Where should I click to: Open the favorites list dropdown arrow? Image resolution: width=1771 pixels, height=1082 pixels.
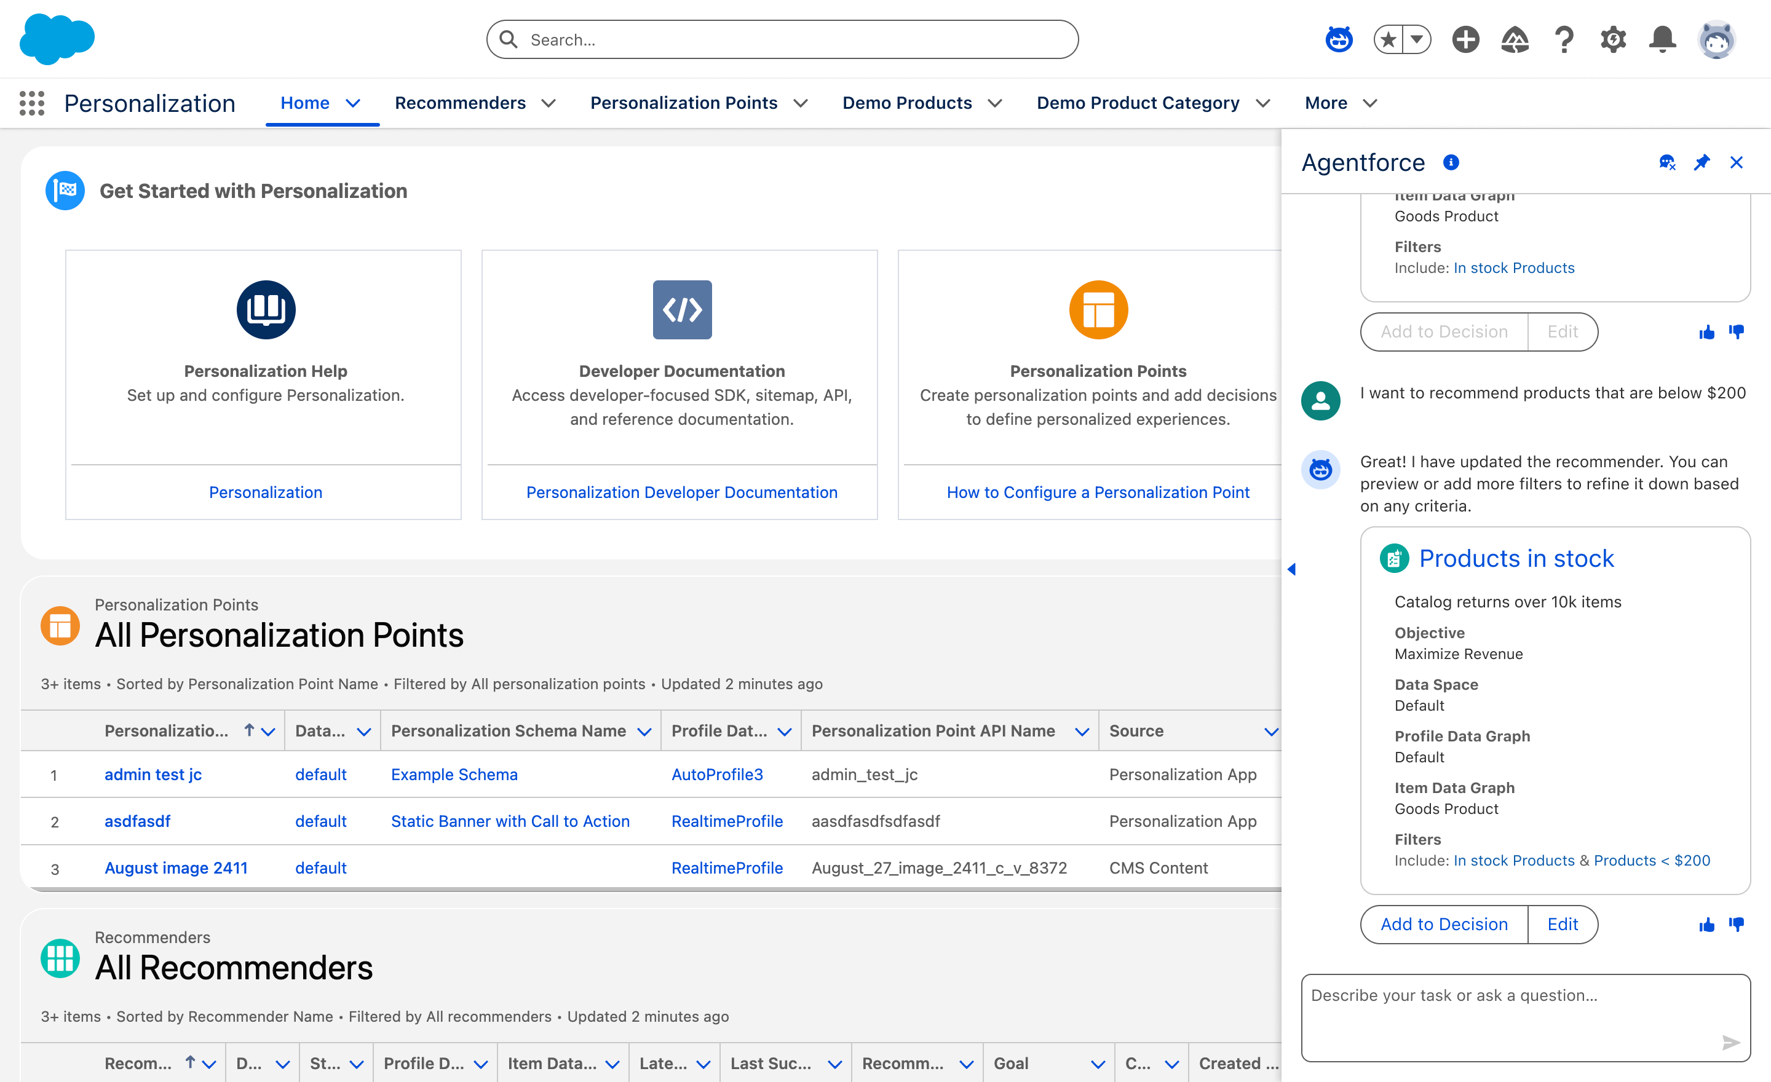(1417, 39)
